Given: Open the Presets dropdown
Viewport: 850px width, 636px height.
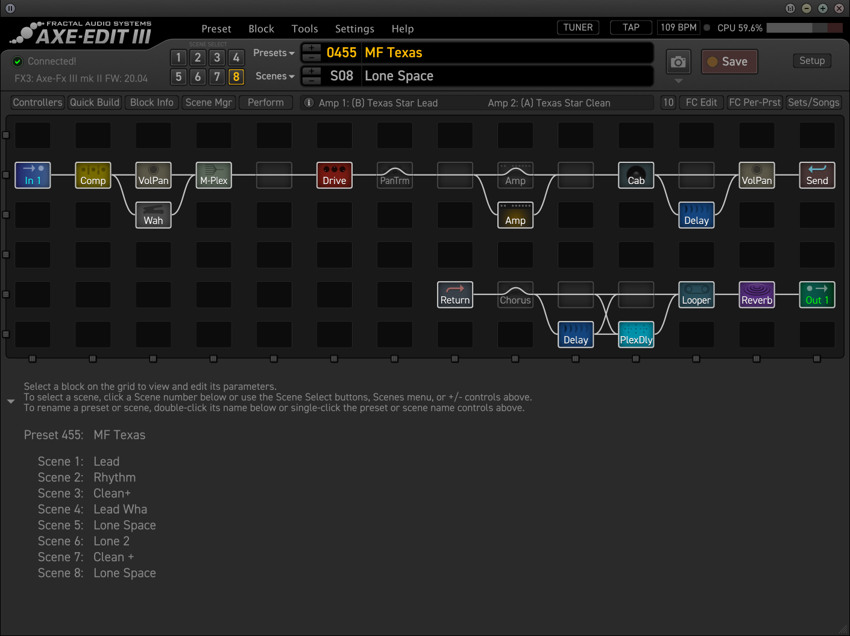Looking at the screenshot, I should (273, 52).
